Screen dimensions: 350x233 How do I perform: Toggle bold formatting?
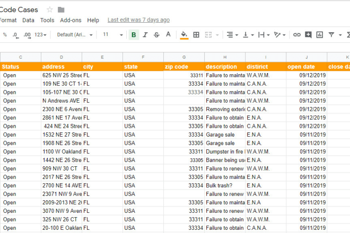(134, 35)
